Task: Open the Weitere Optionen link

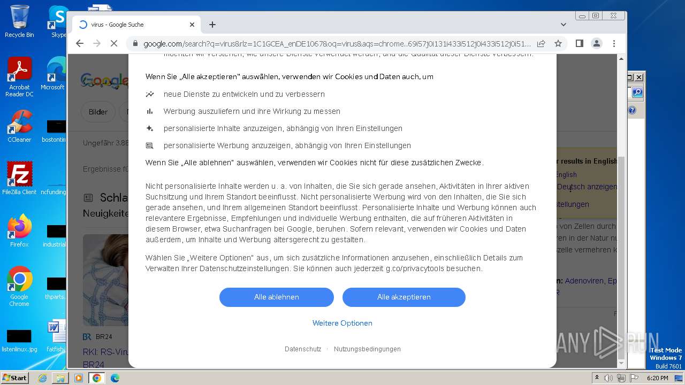Action: coord(342,323)
